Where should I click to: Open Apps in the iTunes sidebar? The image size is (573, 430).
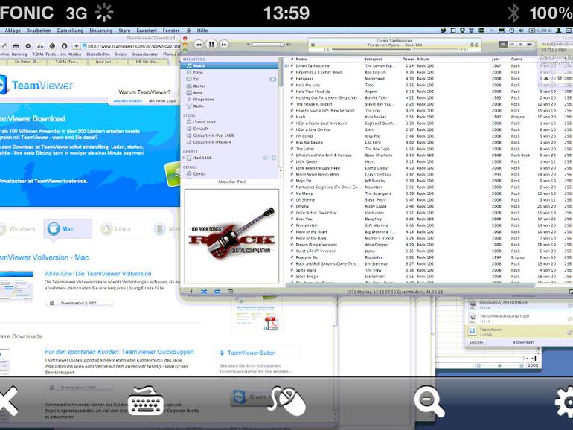(x=230, y=93)
